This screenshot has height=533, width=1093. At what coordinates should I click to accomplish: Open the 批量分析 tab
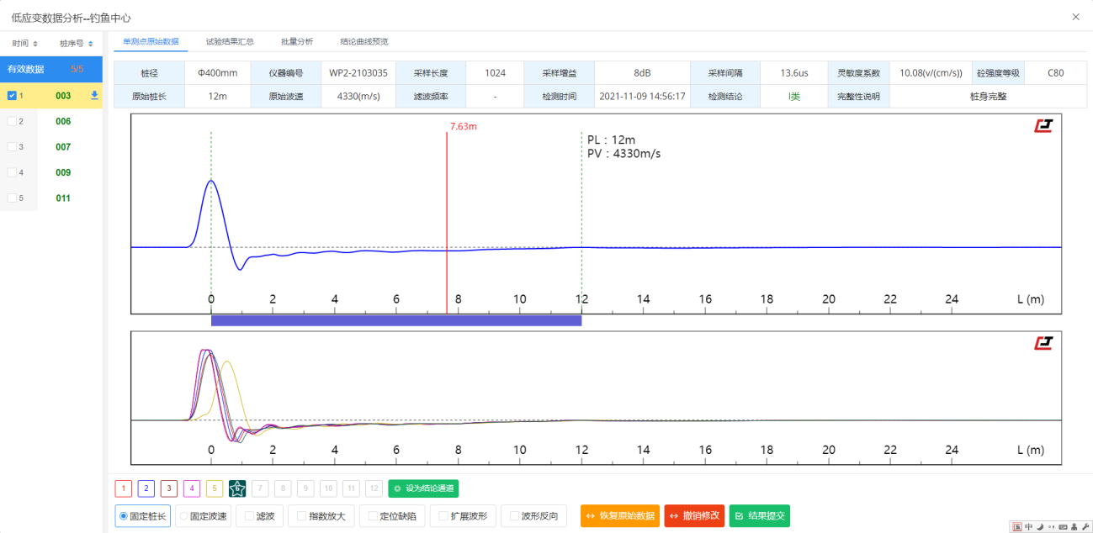coord(297,41)
